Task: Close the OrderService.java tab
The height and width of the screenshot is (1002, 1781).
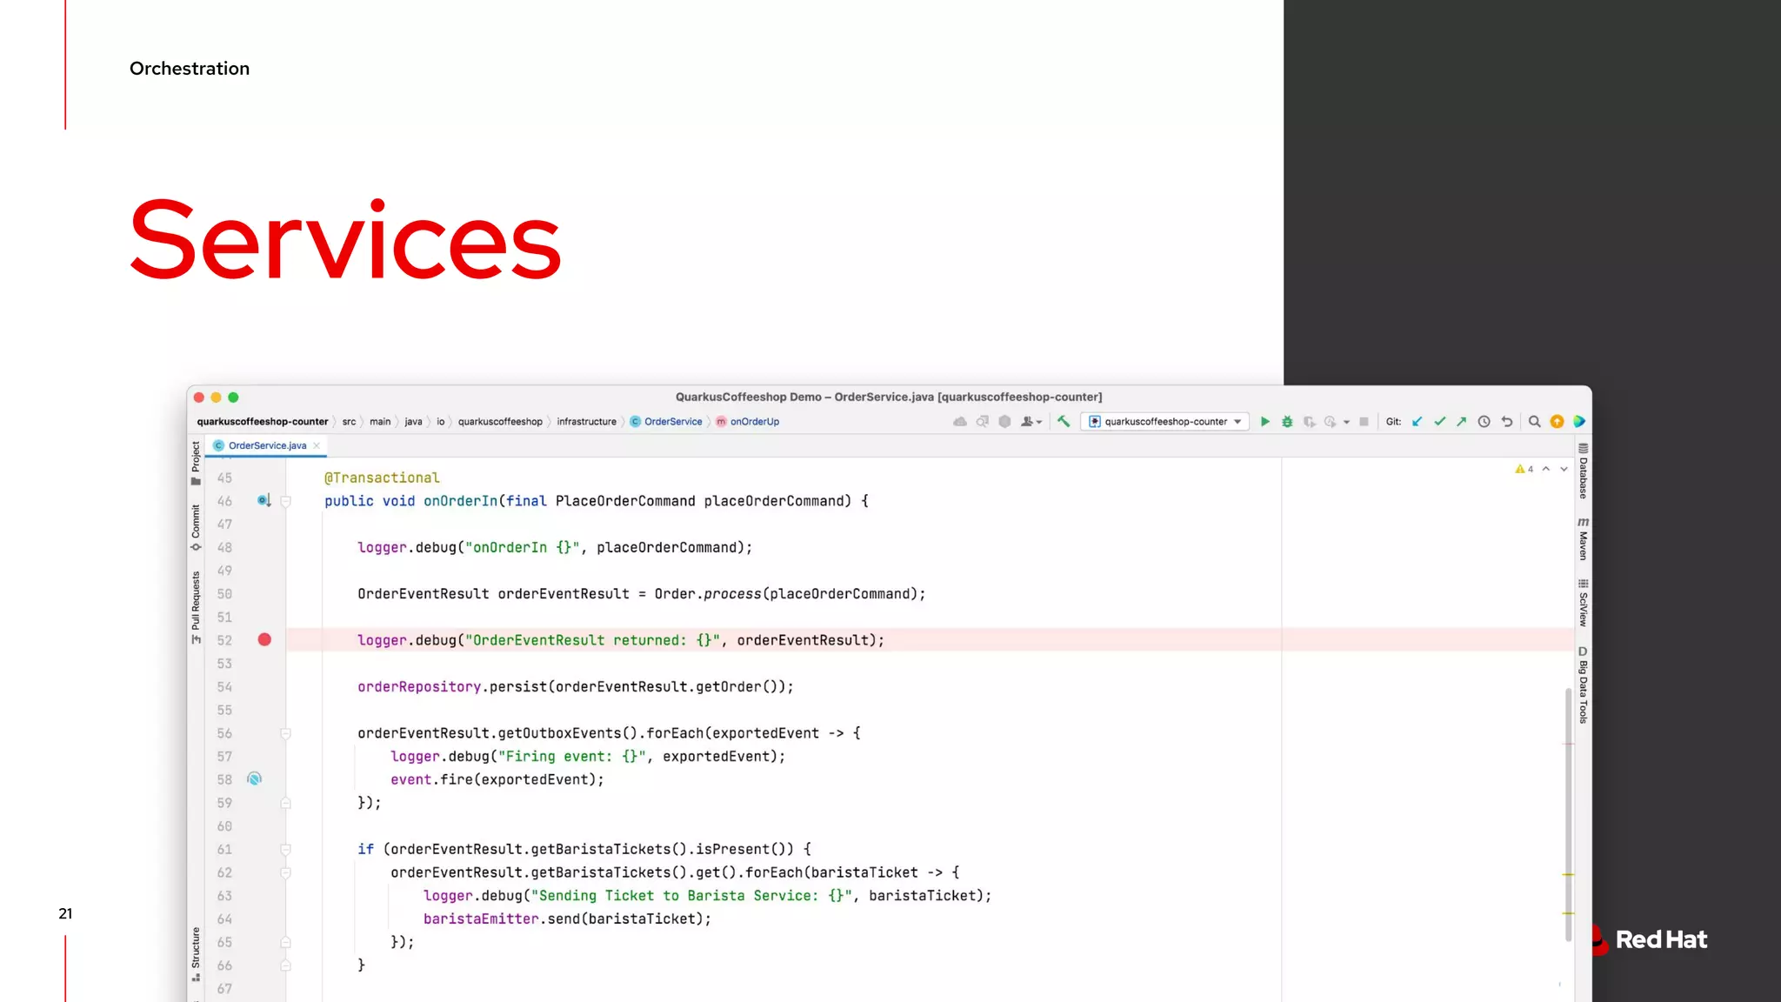Action: pos(317,445)
